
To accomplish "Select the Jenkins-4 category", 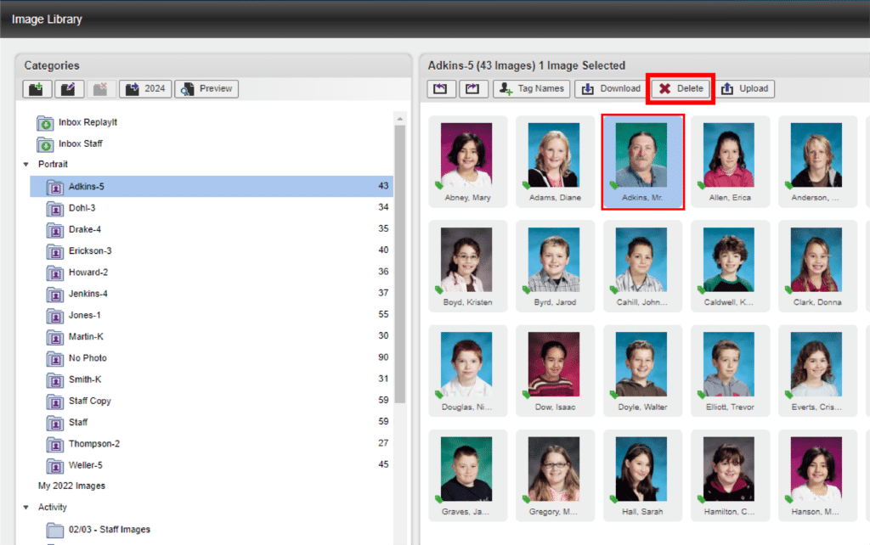I will [212, 294].
